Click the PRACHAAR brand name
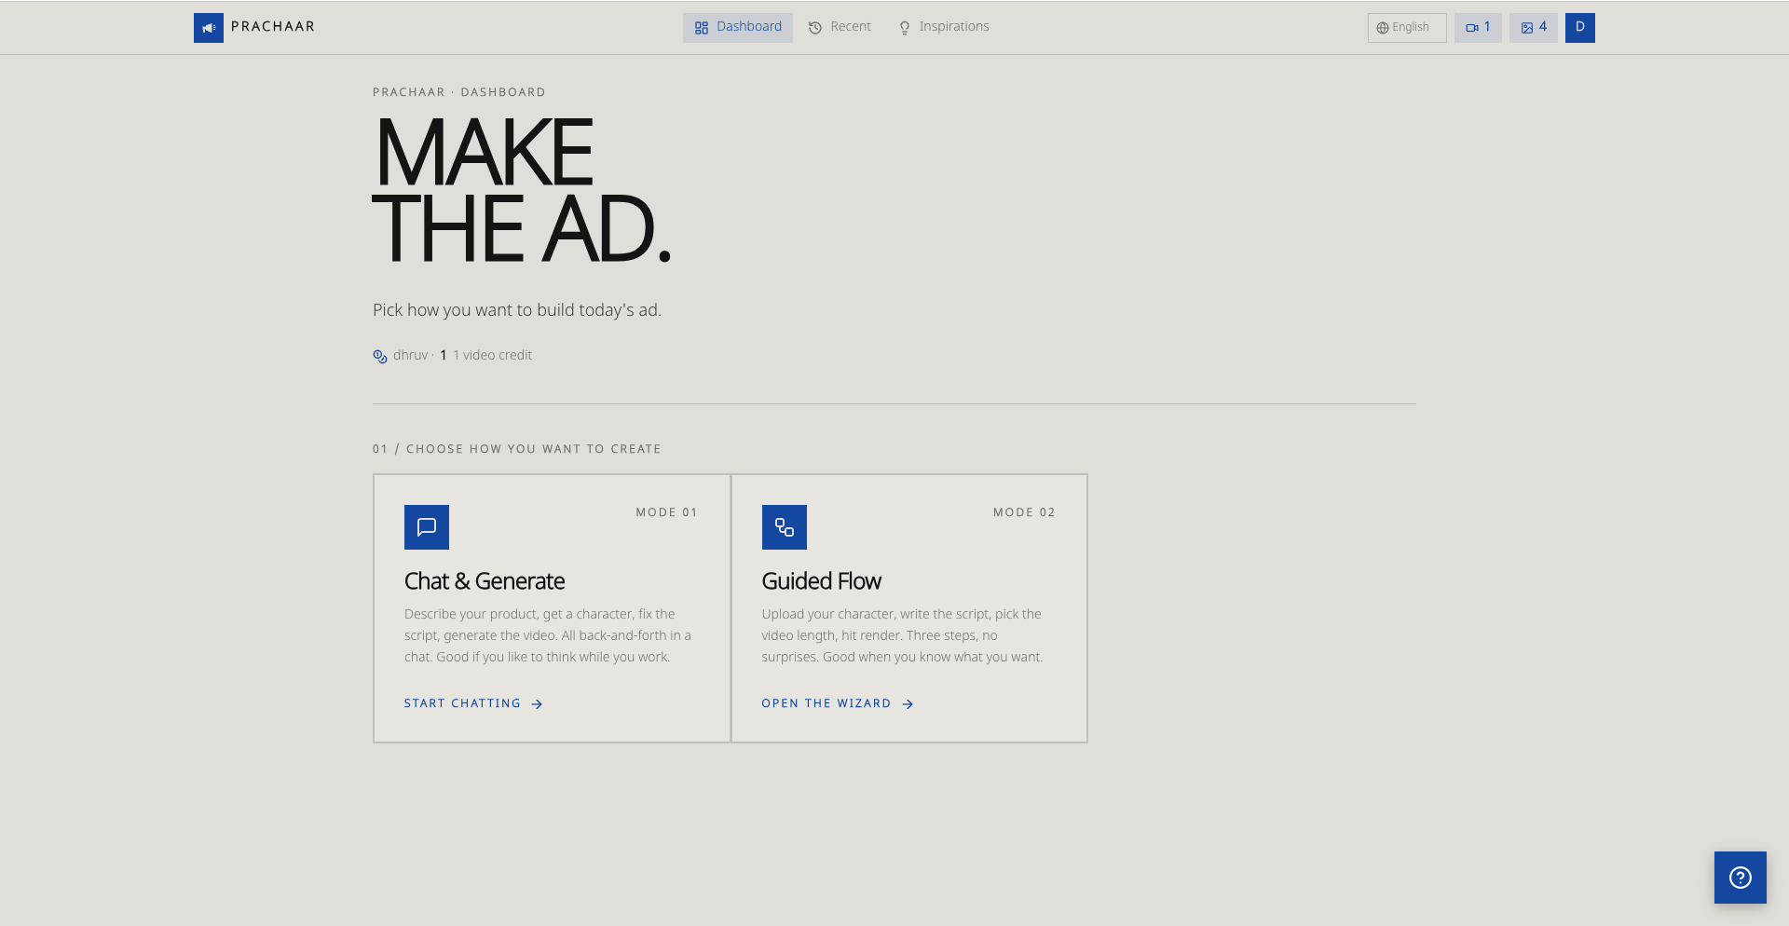Viewport: 1789px width, 926px height. pos(273,26)
